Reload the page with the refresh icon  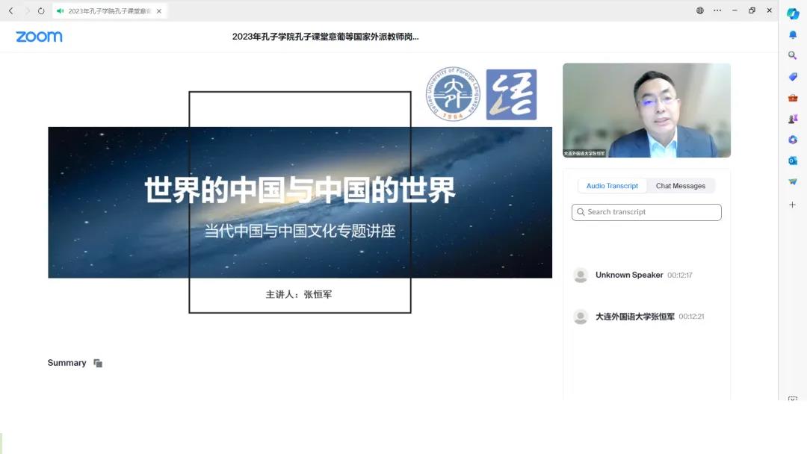point(41,10)
